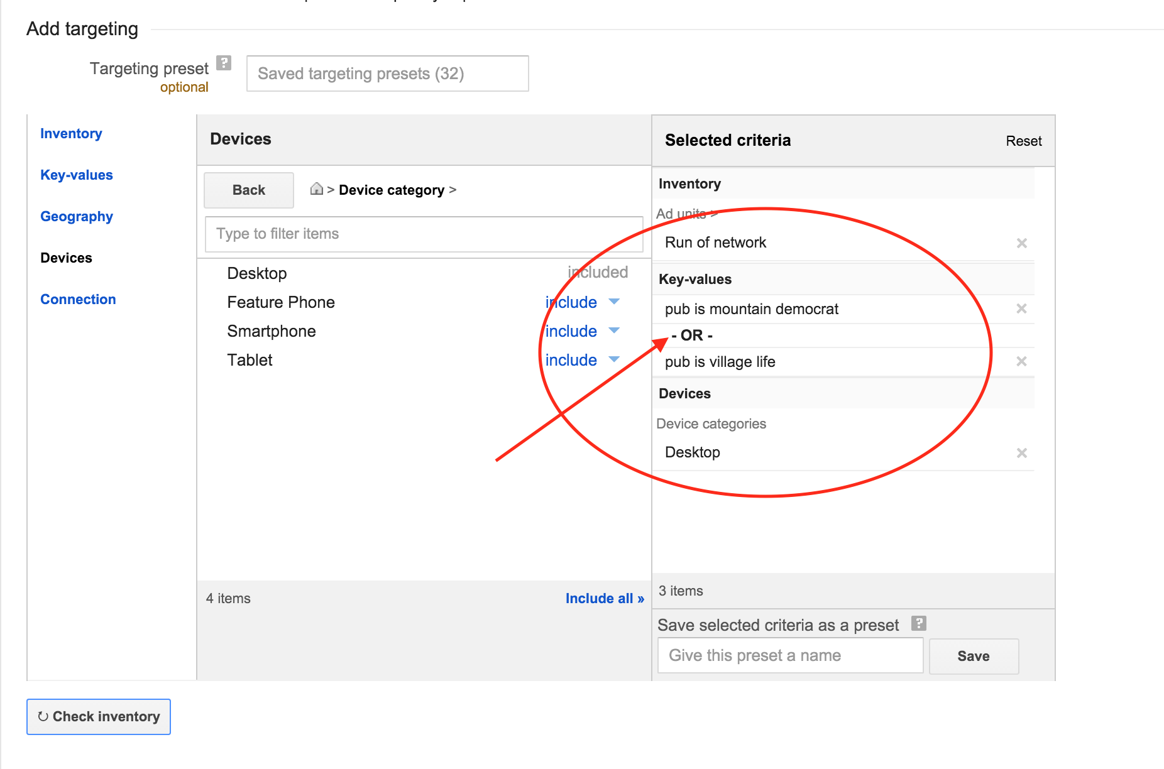The height and width of the screenshot is (769, 1164).
Task: Remove pub is mountain democrat key-value
Action: click(1022, 308)
